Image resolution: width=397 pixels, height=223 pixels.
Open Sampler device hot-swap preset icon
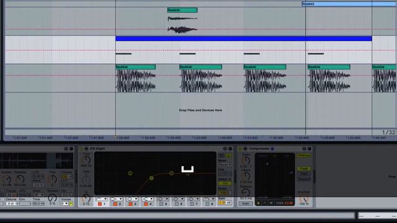(x=66, y=149)
